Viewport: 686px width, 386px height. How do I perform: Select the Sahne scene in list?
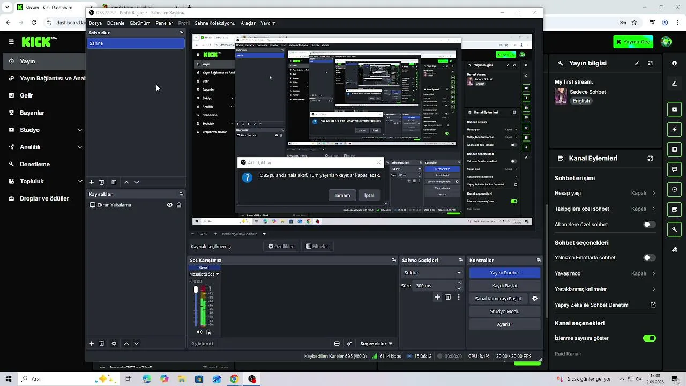(x=136, y=43)
